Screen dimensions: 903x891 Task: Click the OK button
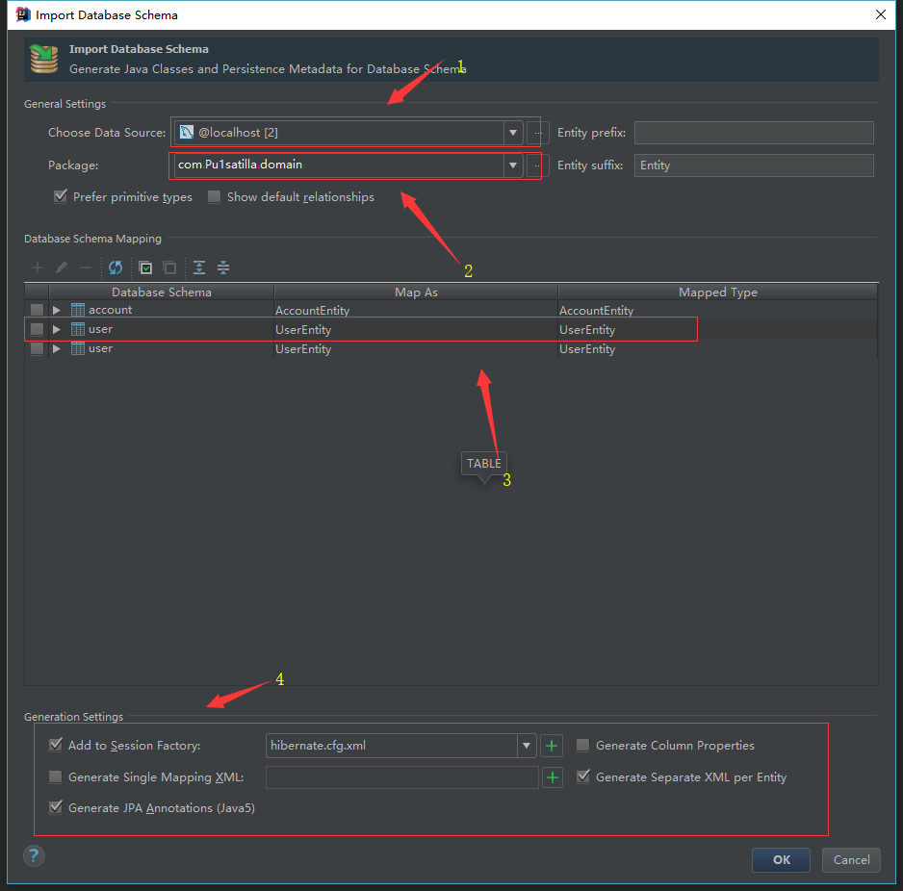[781, 860]
